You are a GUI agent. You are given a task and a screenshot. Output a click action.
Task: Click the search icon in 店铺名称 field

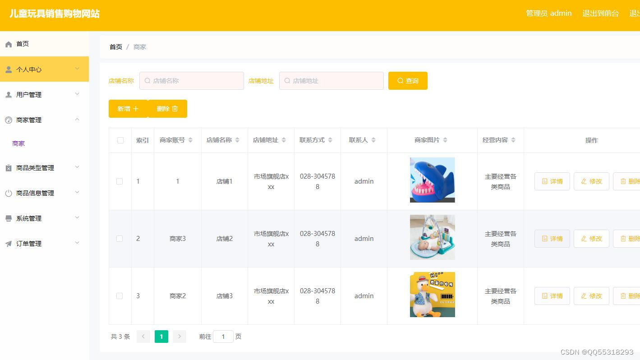point(147,81)
